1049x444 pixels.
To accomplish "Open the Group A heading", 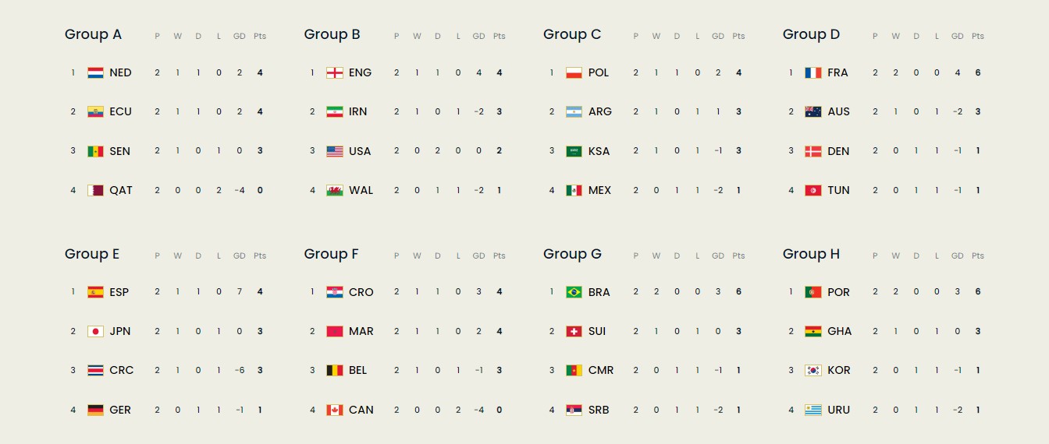I will [93, 34].
